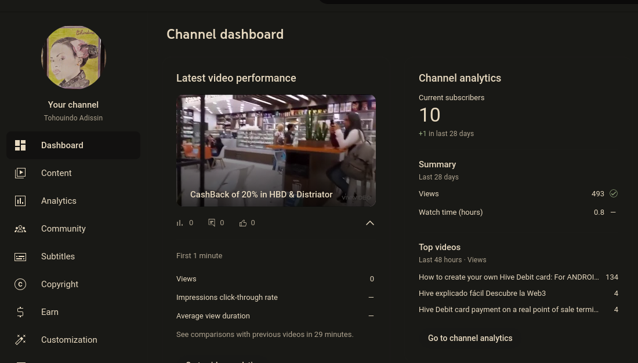
Task: Click the Impressions click-through rate label
Action: [x=227, y=298]
